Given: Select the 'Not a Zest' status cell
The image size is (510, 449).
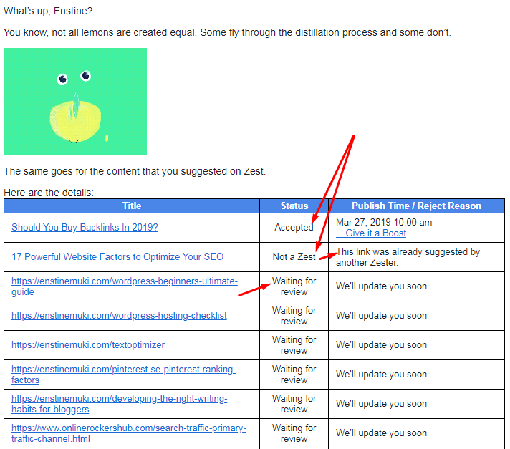Looking at the screenshot, I should click(x=294, y=256).
